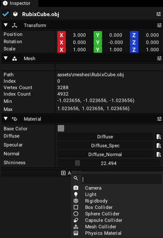Click the blue Z button for Scale
163x238 pixels.
(x=134, y=50)
